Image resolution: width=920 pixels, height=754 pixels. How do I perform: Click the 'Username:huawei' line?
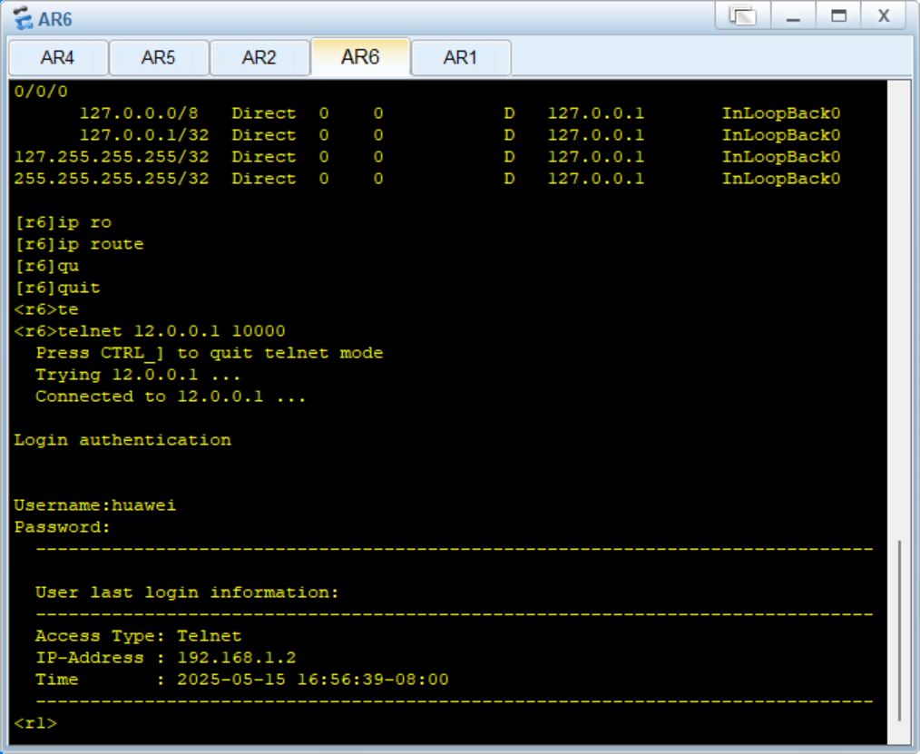[95, 505]
